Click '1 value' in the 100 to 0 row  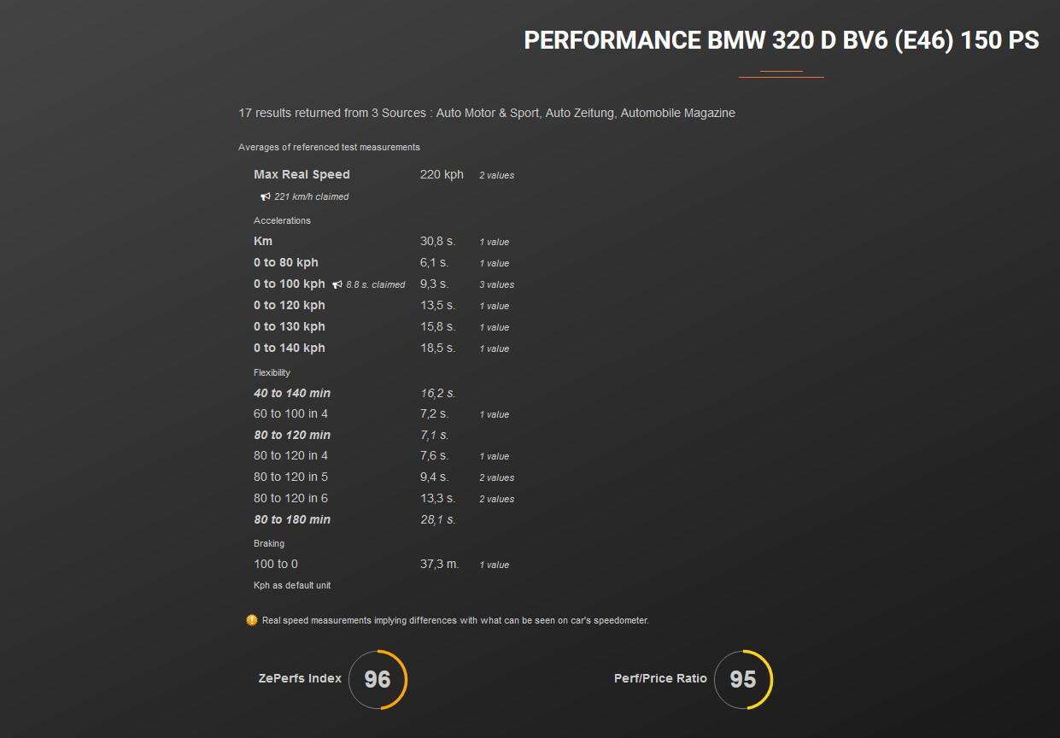494,565
